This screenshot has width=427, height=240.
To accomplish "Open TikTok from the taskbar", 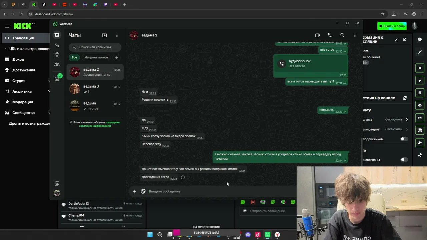I will point(258,235).
